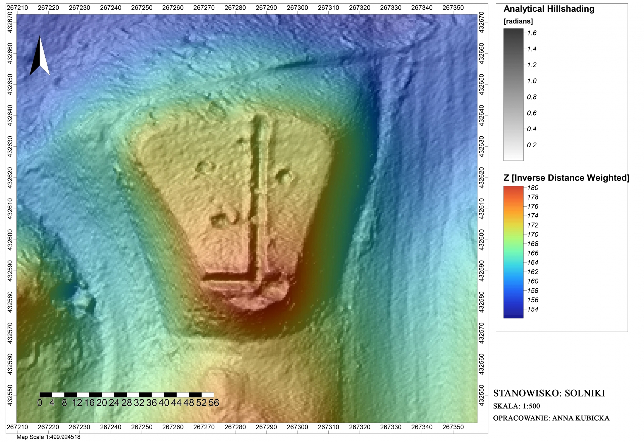Click Z legend elevation value 162
The height and width of the screenshot is (442, 644).
533,272
